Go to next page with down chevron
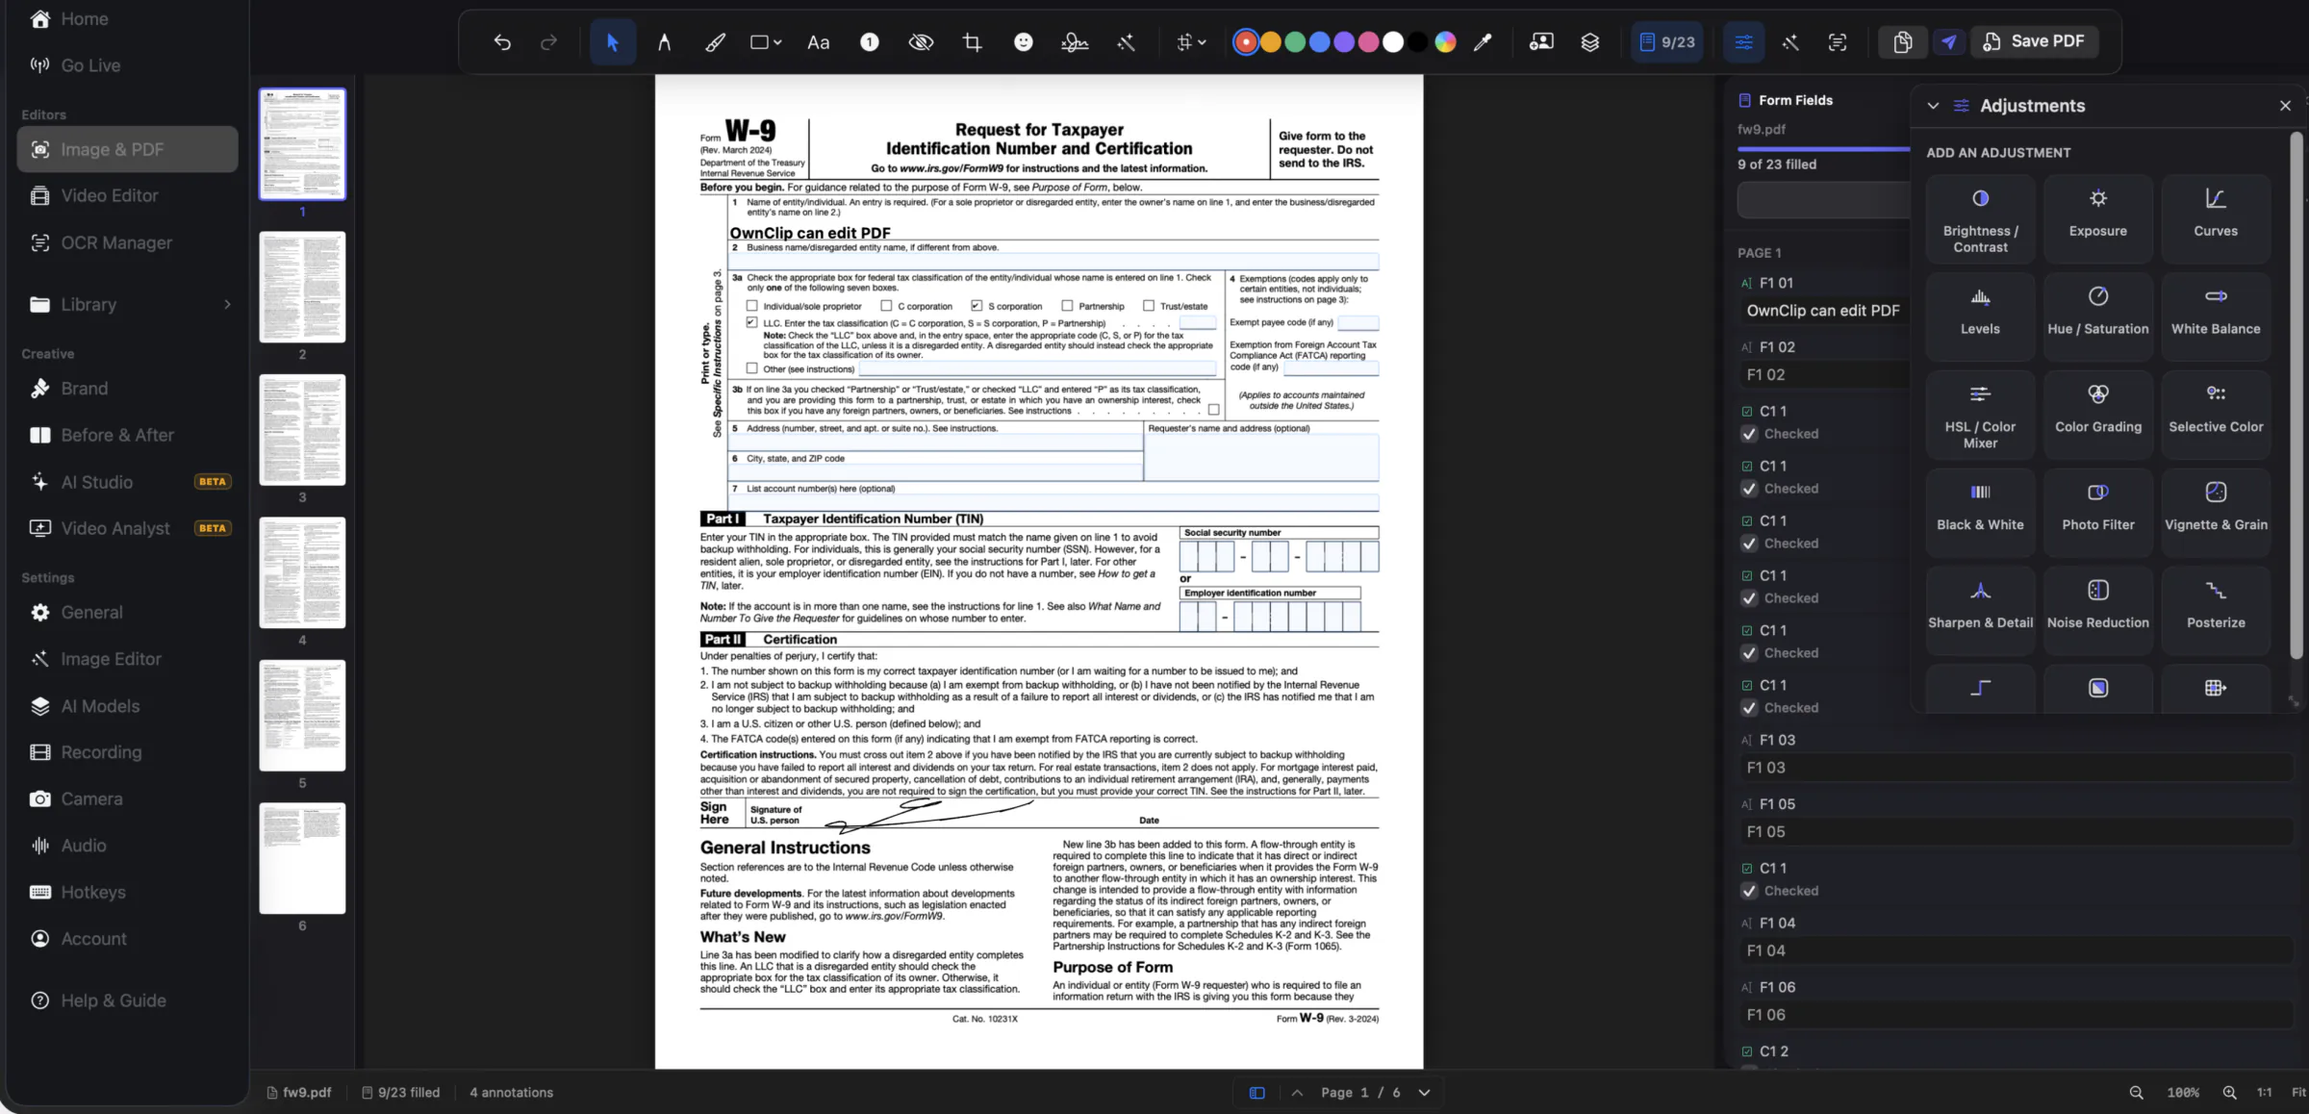This screenshot has height=1114, width=2309. [x=1424, y=1093]
